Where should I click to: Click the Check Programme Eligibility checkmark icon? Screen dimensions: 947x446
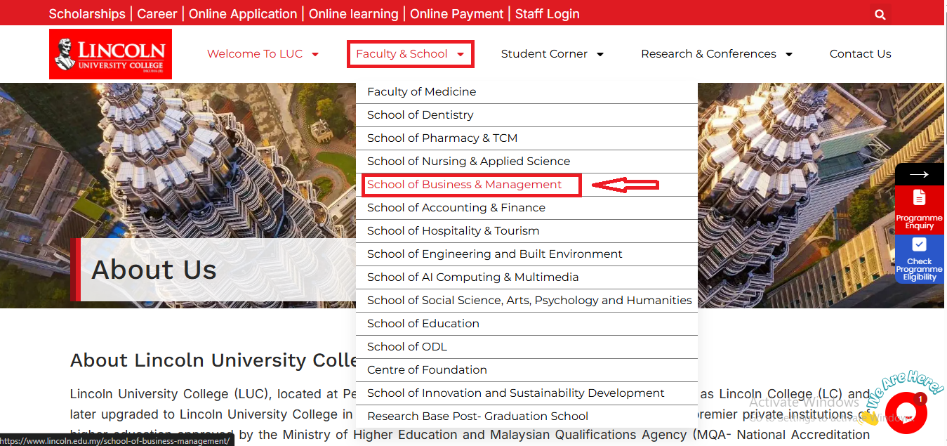[919, 244]
